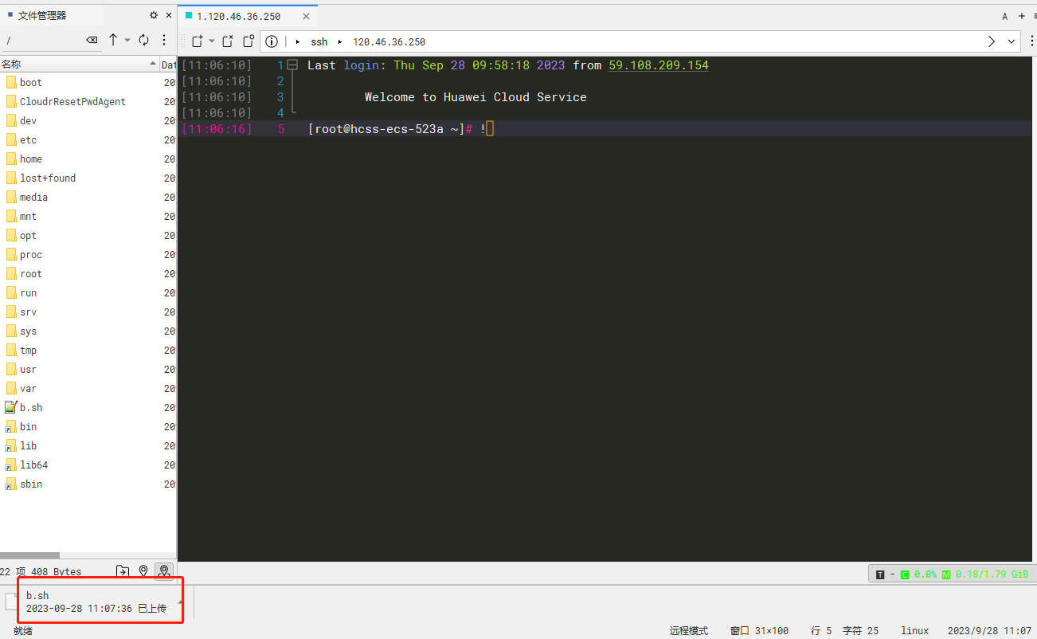1037x639 pixels.
Task: Select the ssh breadcrumb segment
Action: [319, 42]
